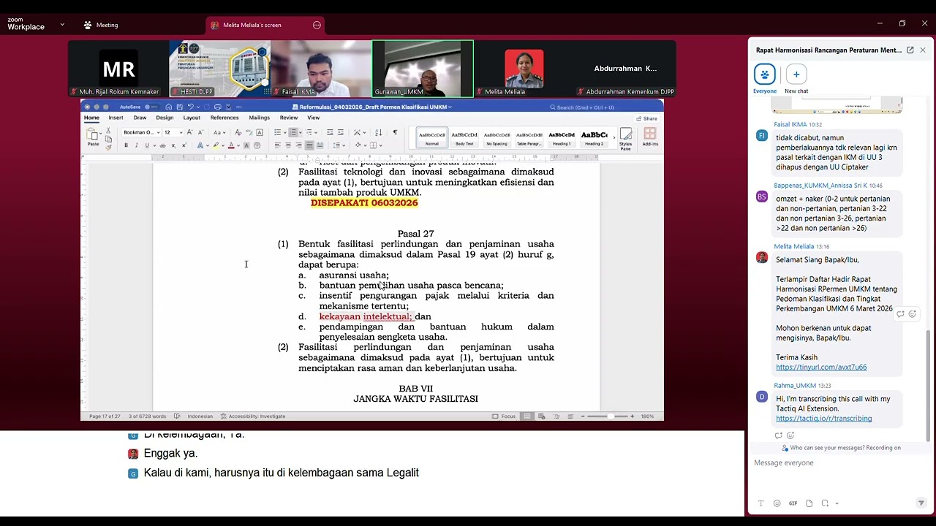
Task: Toggle Print Layout view in status bar
Action: coord(527,416)
